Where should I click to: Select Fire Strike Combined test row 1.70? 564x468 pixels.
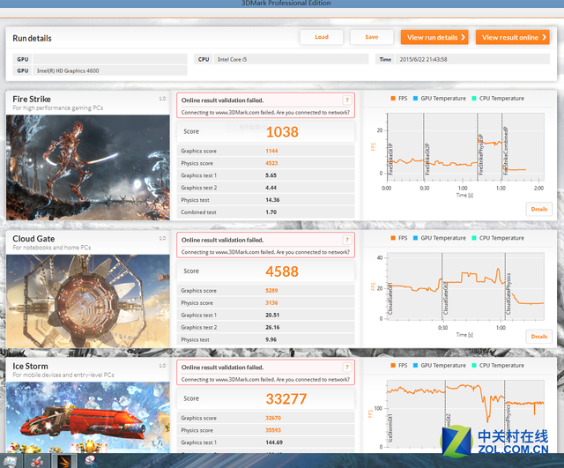tap(265, 212)
